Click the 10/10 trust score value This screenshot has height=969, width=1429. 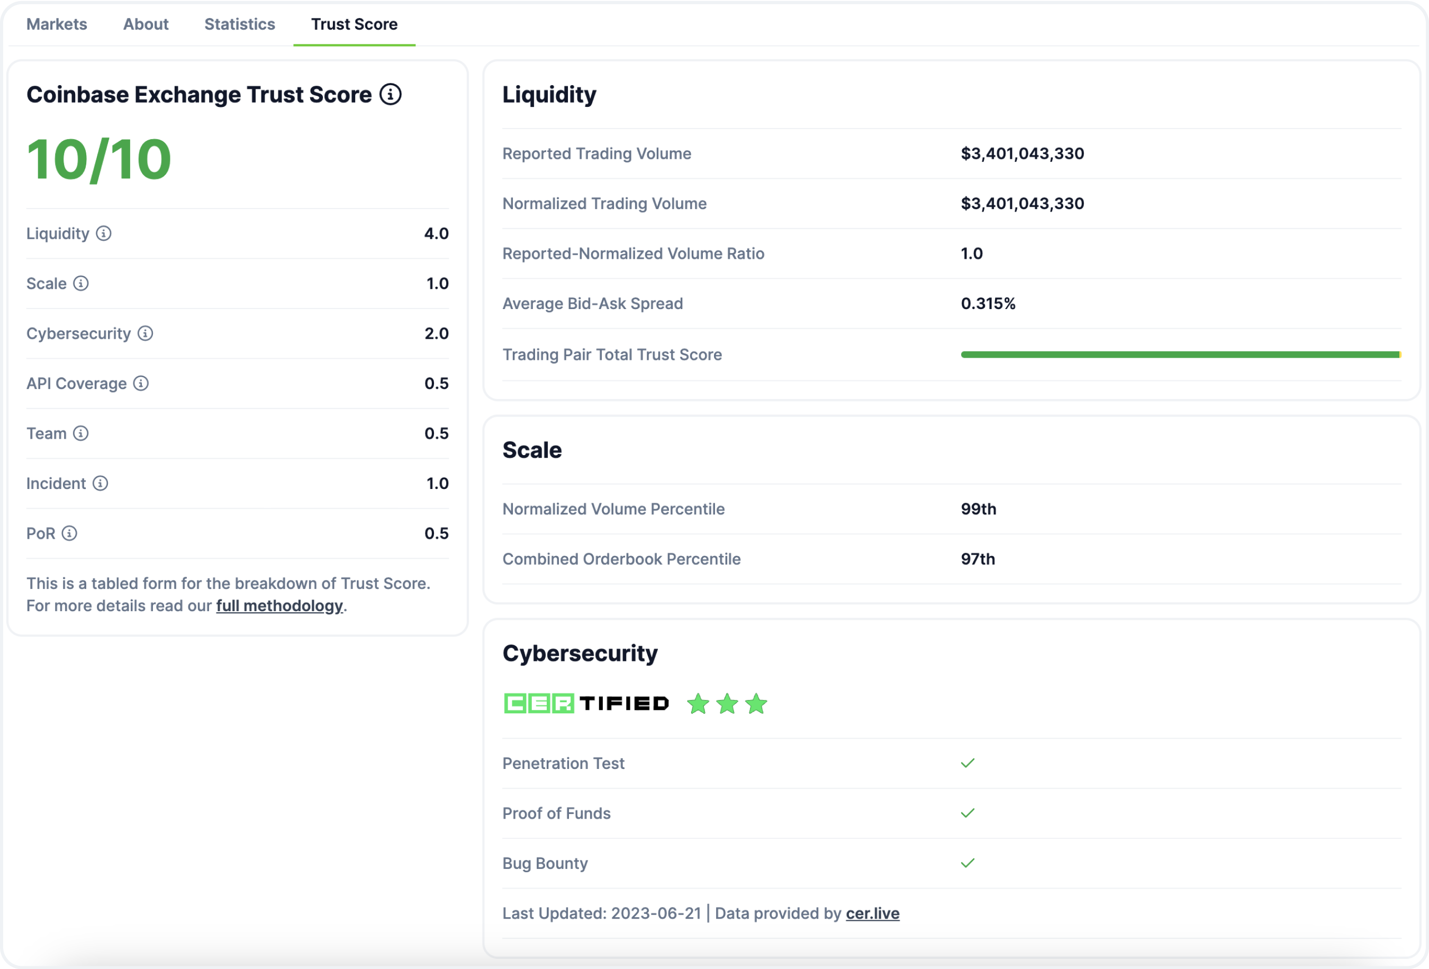tap(99, 159)
